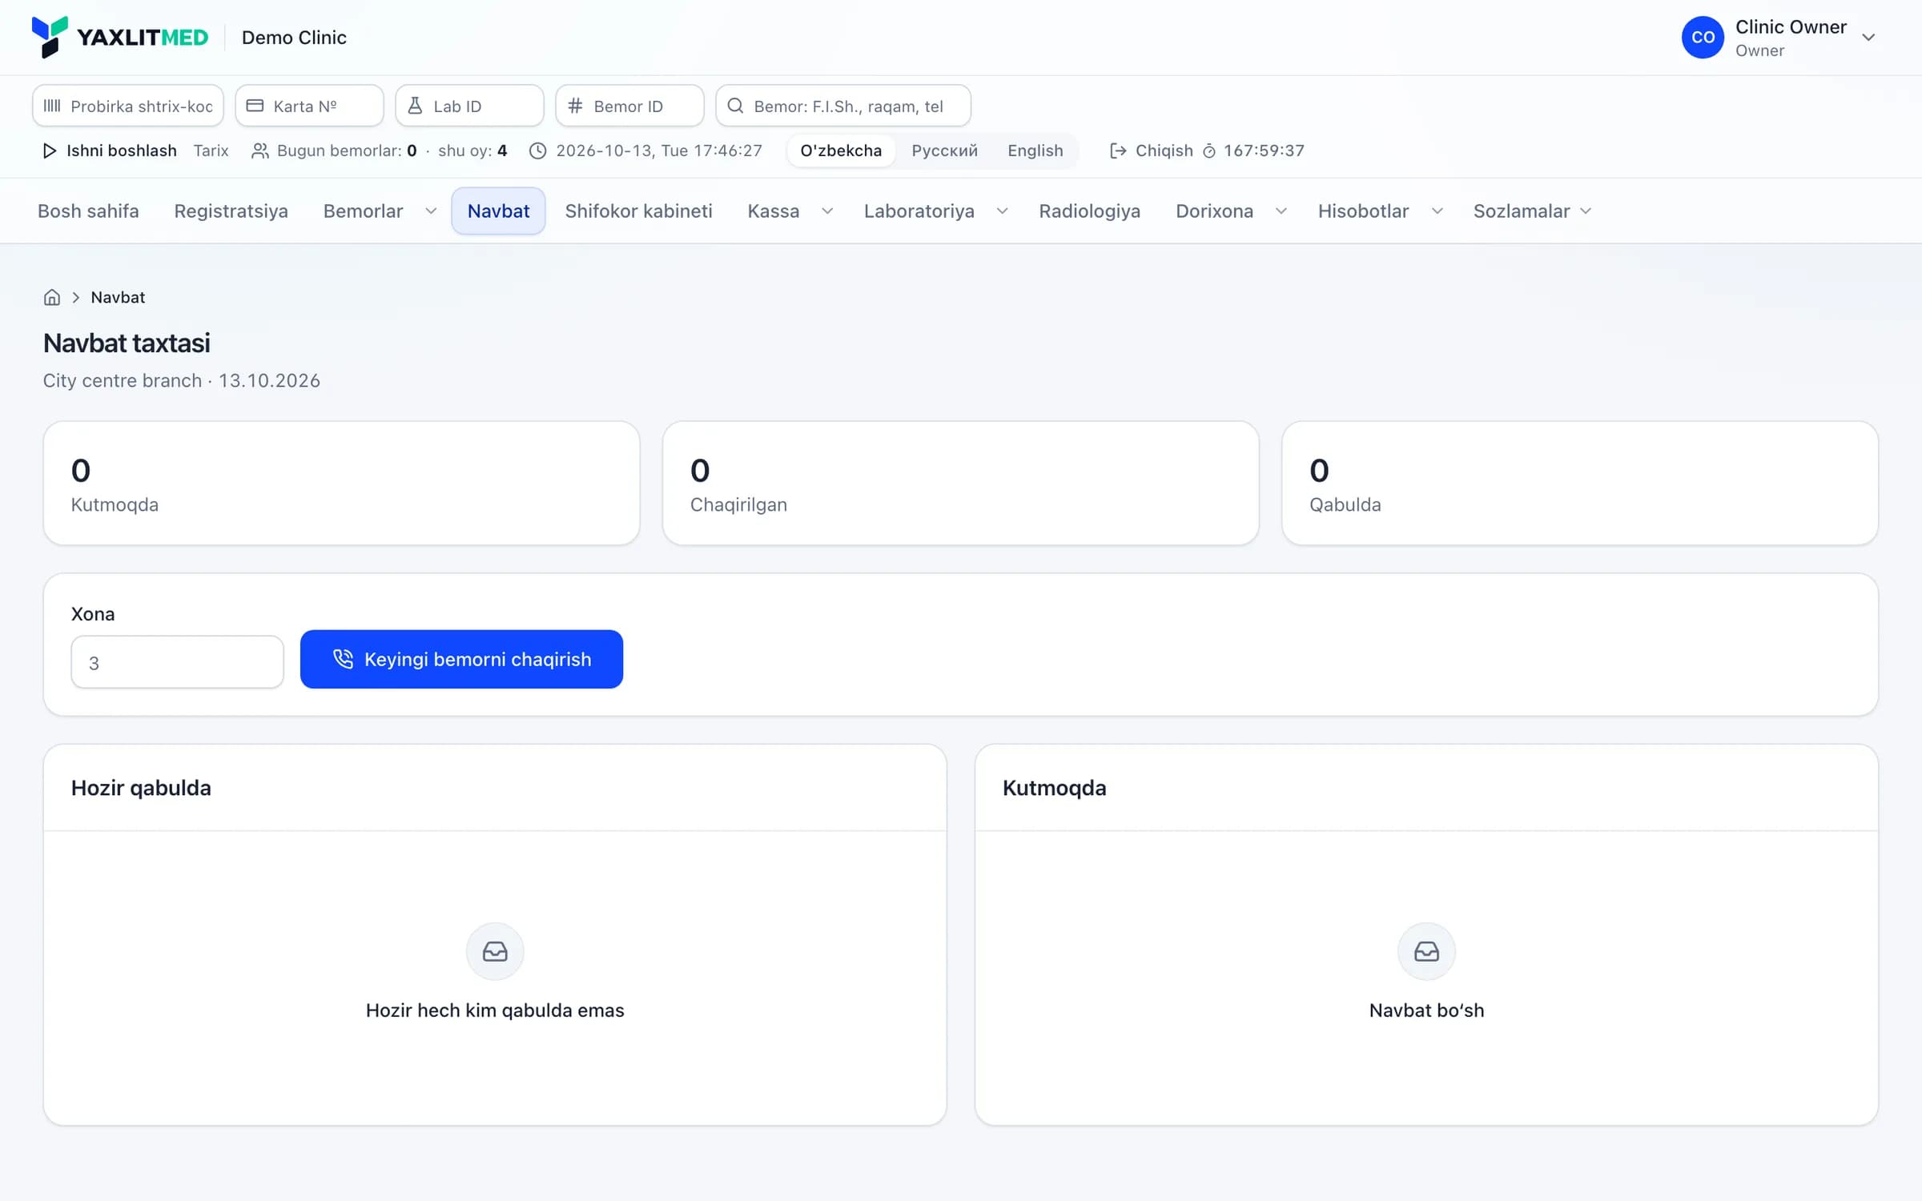
Task: Focus the Probirka shtrix-kod input
Action: coord(128,106)
